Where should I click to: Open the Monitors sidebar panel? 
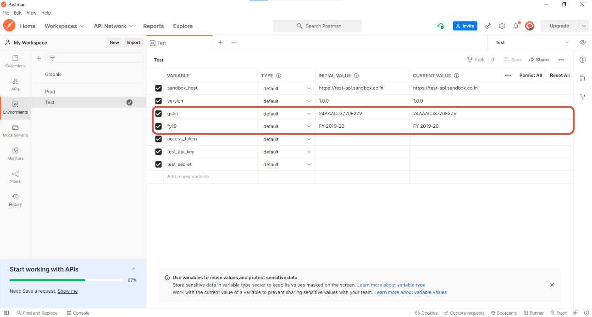15,154
